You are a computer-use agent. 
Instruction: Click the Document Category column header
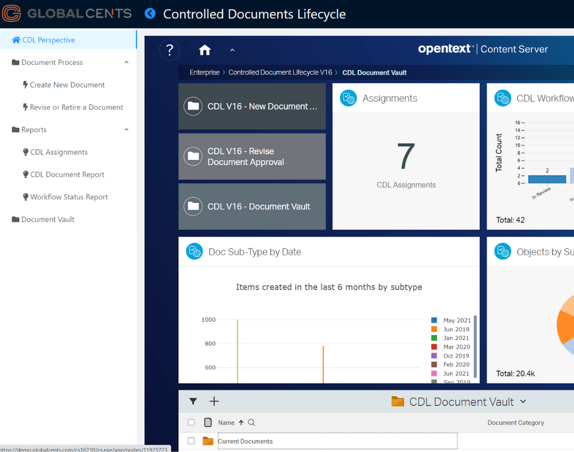516,423
